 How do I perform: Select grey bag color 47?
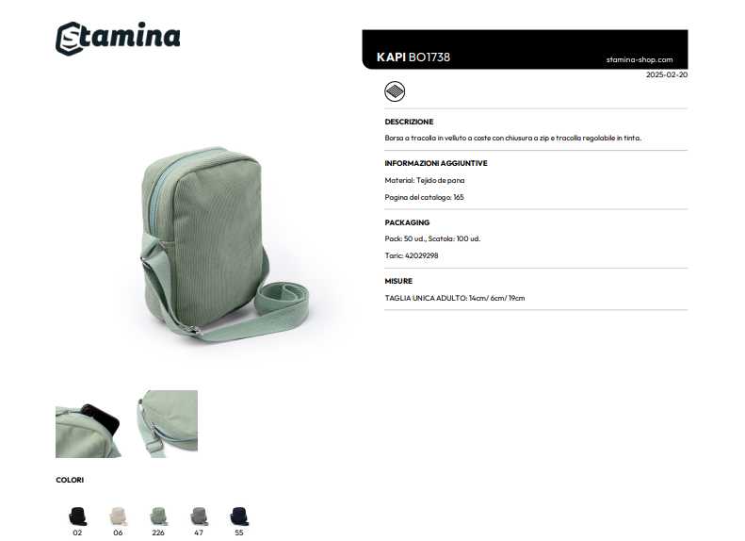(x=199, y=516)
